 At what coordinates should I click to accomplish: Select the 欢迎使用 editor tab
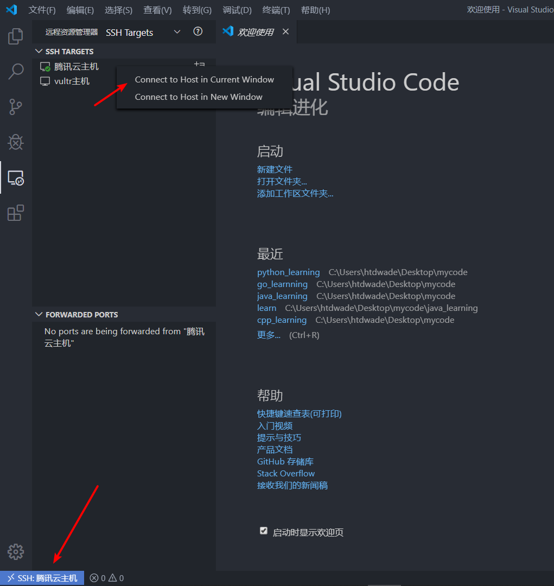(x=256, y=32)
